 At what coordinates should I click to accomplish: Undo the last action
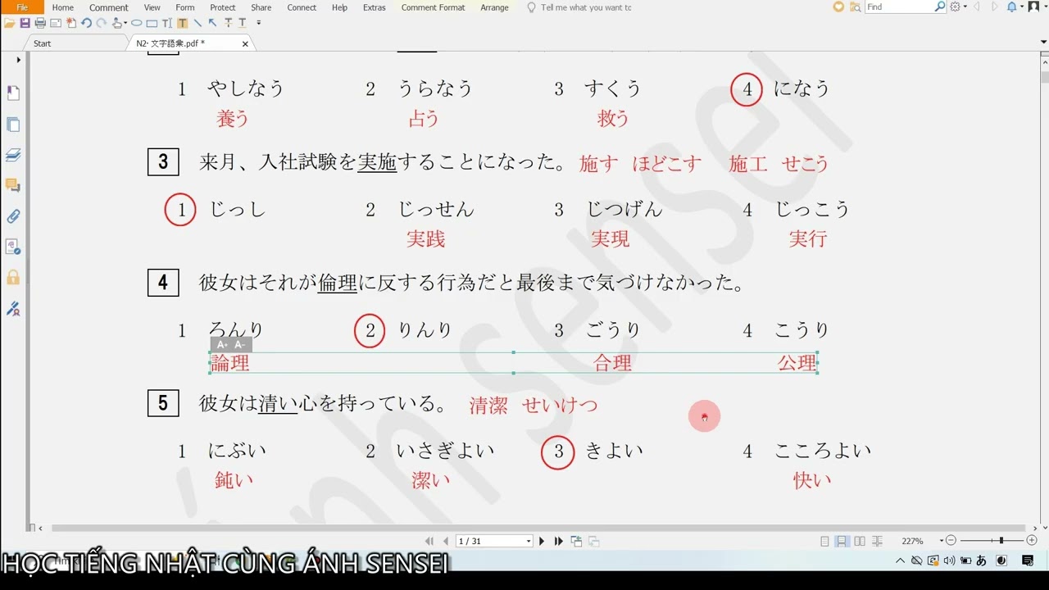tap(86, 23)
